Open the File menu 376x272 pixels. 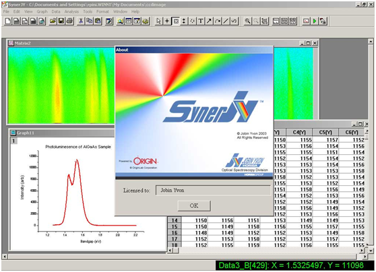coord(6,11)
